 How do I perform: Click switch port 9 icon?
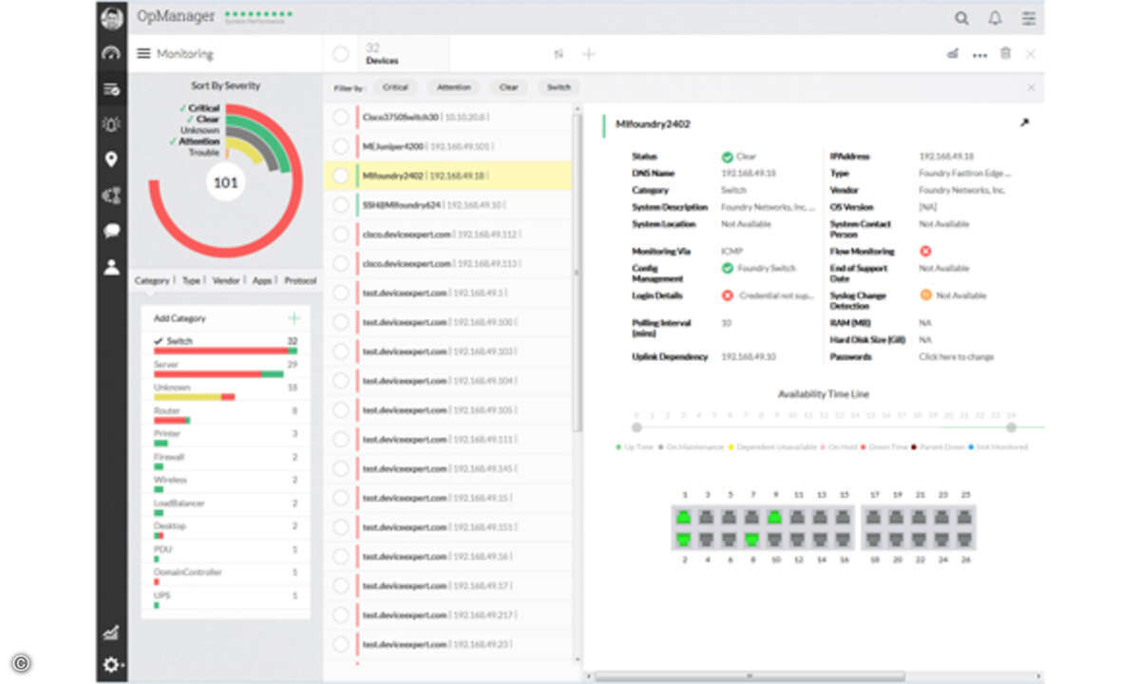(775, 518)
